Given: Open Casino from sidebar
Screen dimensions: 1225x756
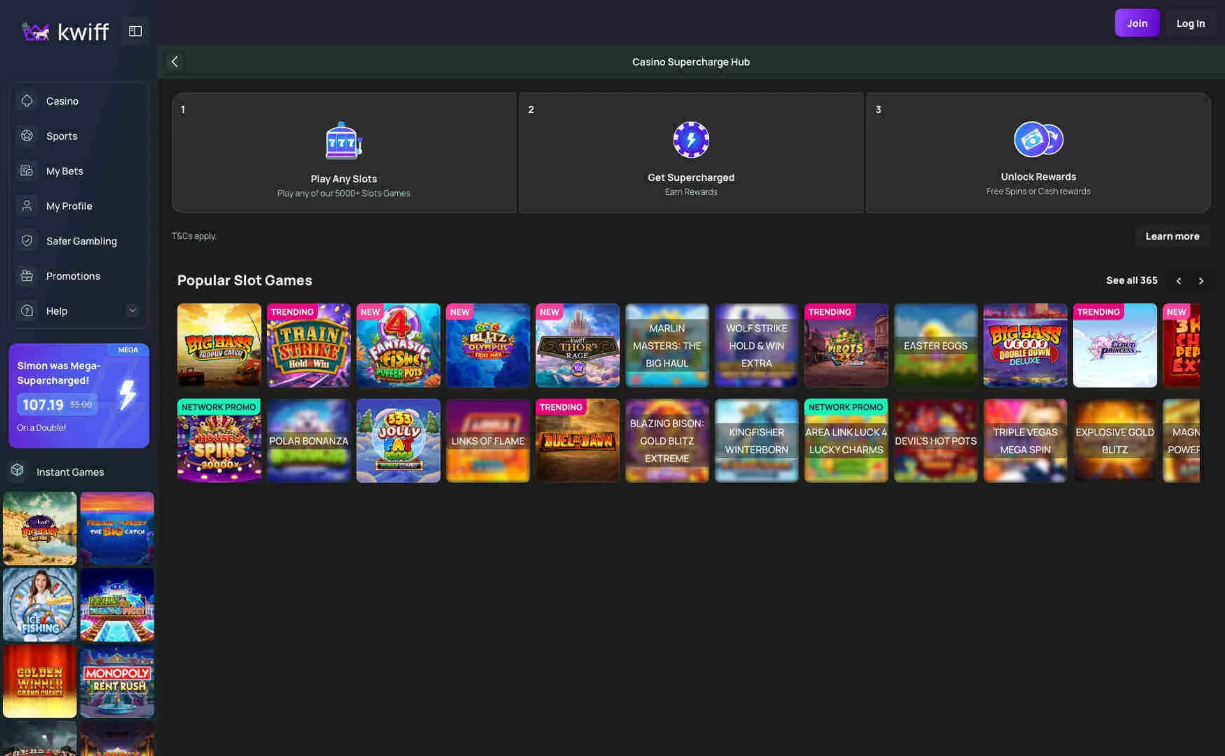Looking at the screenshot, I should coord(79,101).
